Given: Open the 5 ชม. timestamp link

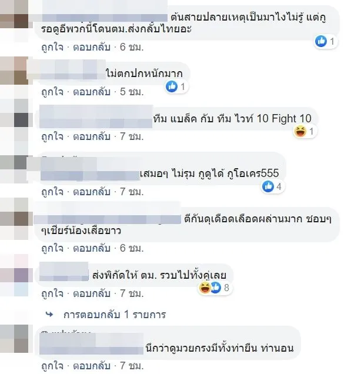Looking at the screenshot, I should pyautogui.click(x=132, y=92).
